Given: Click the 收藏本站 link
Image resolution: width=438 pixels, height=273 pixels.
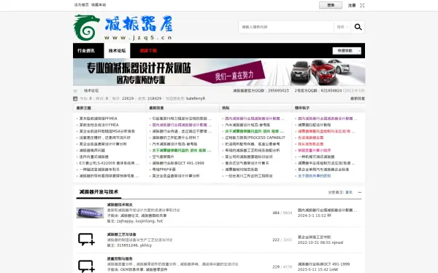Looking at the screenshot, I should click(99, 5).
